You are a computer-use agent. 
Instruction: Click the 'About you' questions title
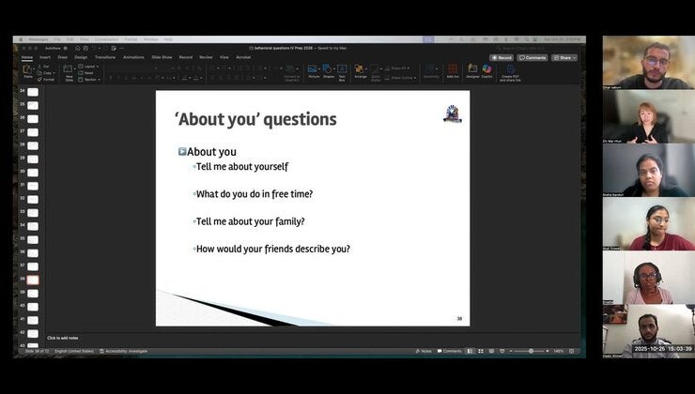(255, 119)
